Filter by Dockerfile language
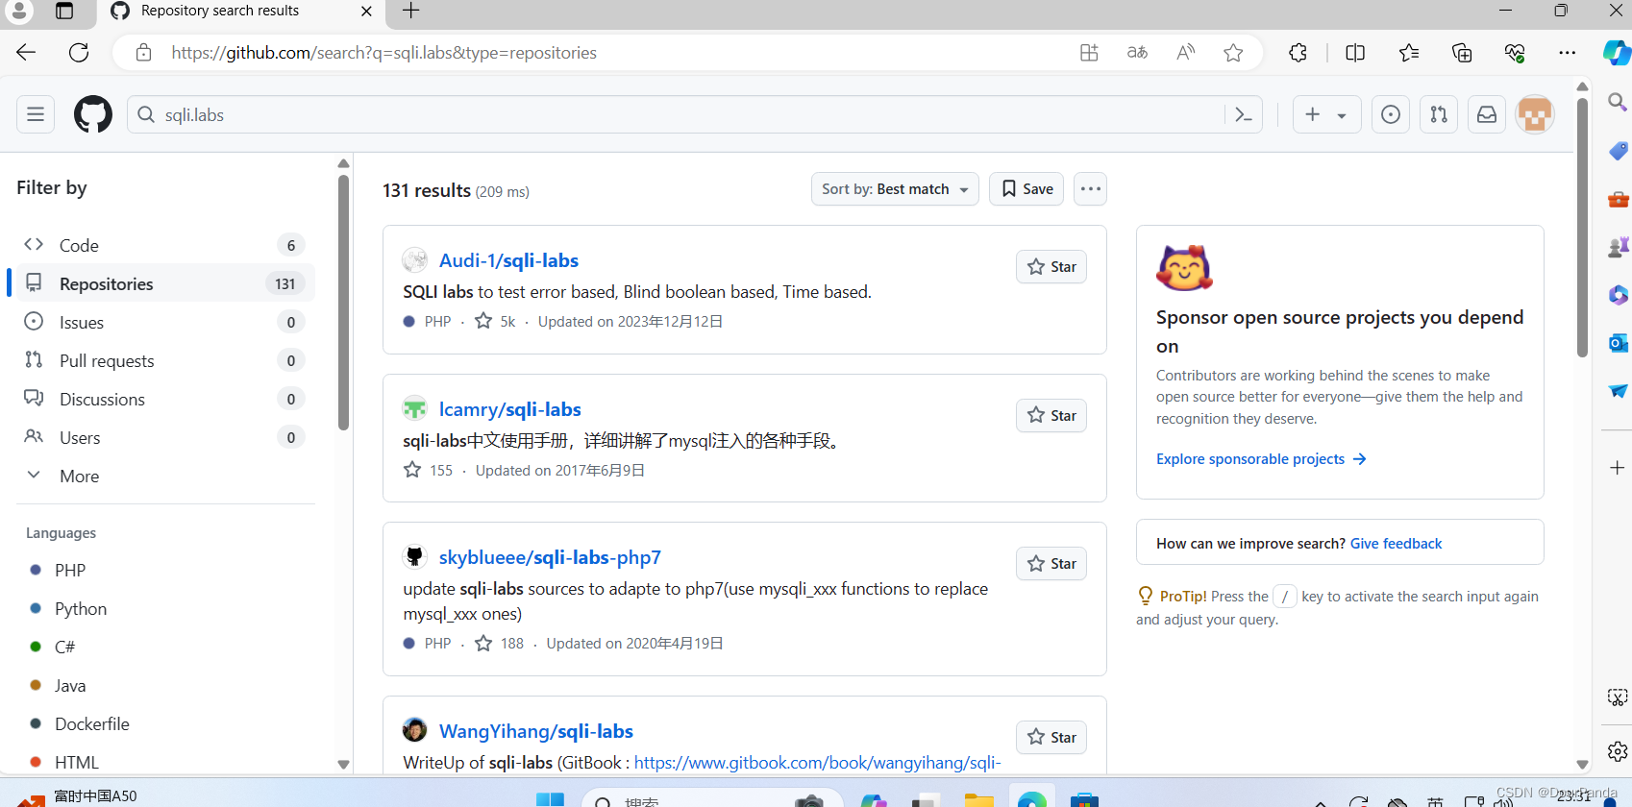This screenshot has width=1632, height=807. (x=91, y=723)
